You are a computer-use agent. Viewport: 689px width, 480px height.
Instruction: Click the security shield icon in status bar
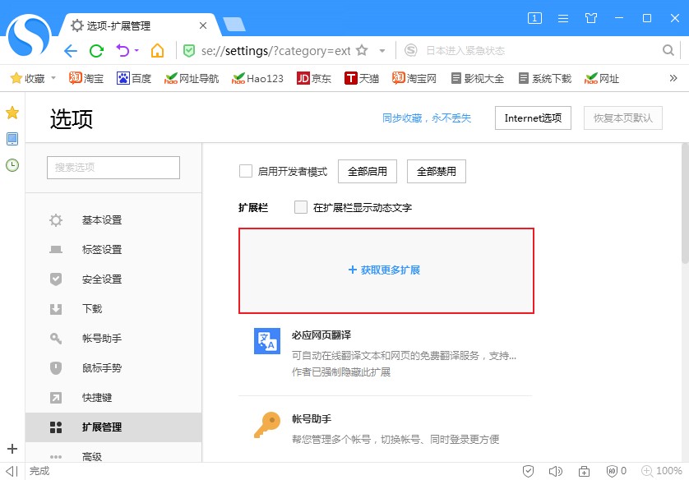pyautogui.click(x=529, y=471)
